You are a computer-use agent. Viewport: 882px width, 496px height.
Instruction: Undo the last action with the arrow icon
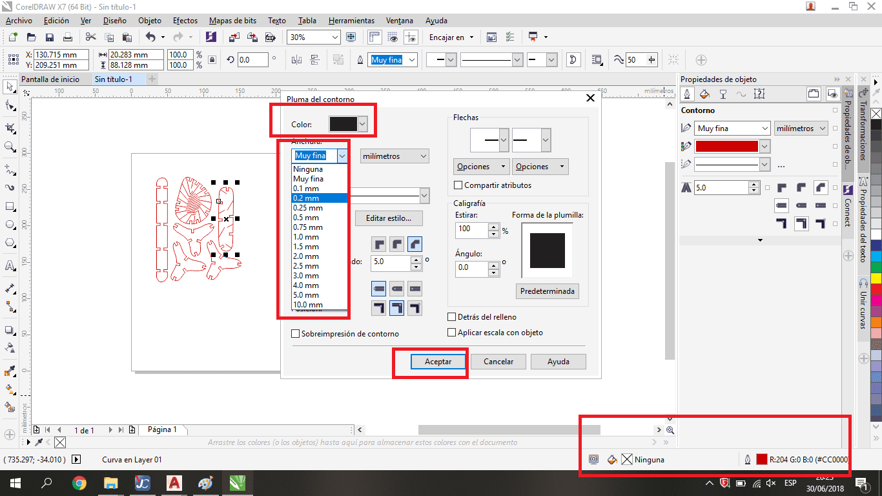coord(150,37)
